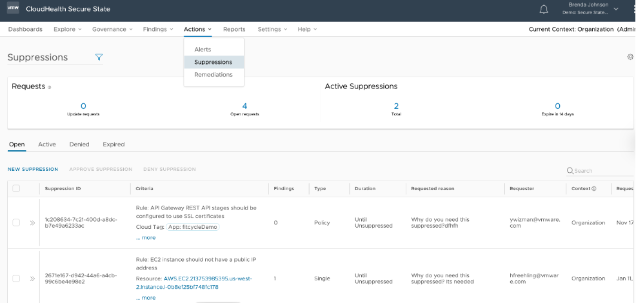This screenshot has height=303, width=636.
Task: Expand the Governance menu dropdown
Action: click(x=112, y=29)
